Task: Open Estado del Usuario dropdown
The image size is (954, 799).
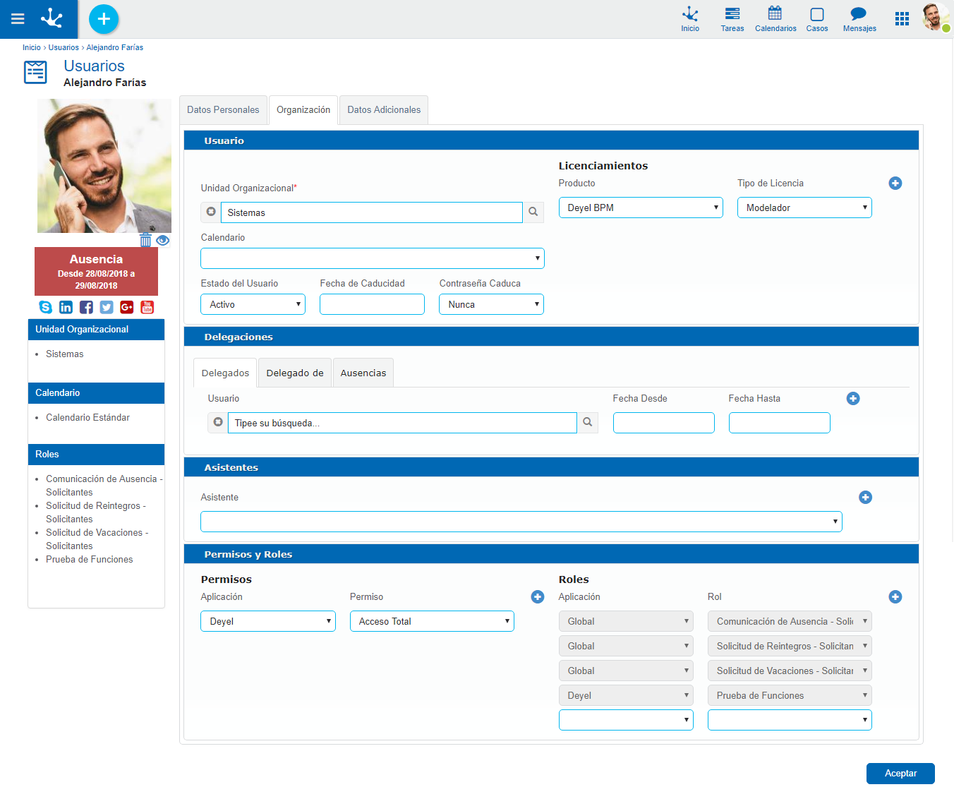Action: click(x=253, y=304)
